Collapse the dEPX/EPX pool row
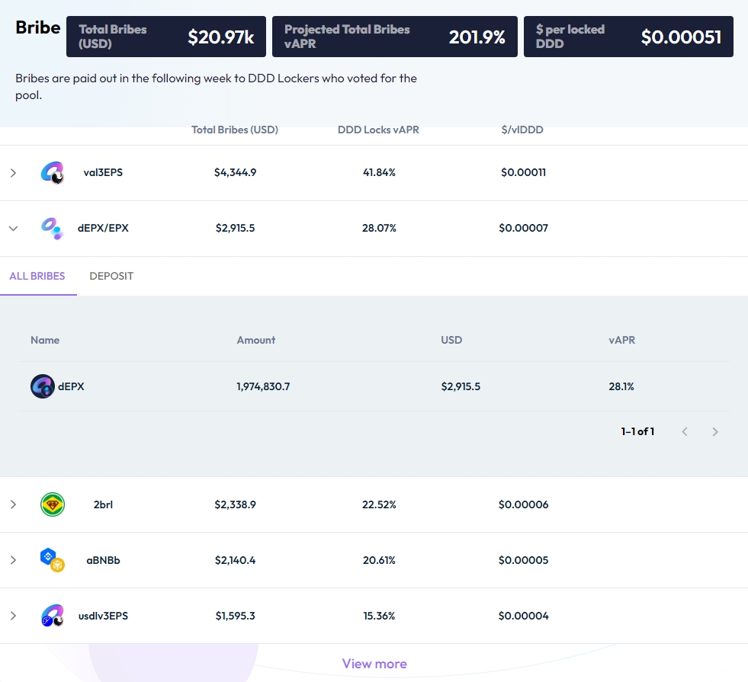This screenshot has height=682, width=748. (13, 229)
